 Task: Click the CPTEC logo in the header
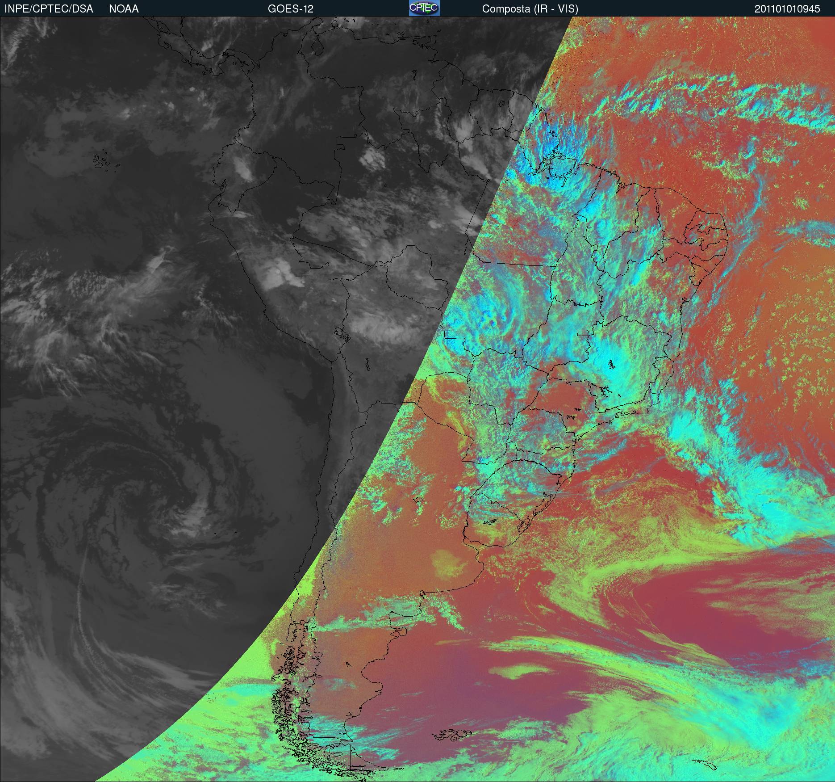pyautogui.click(x=424, y=8)
